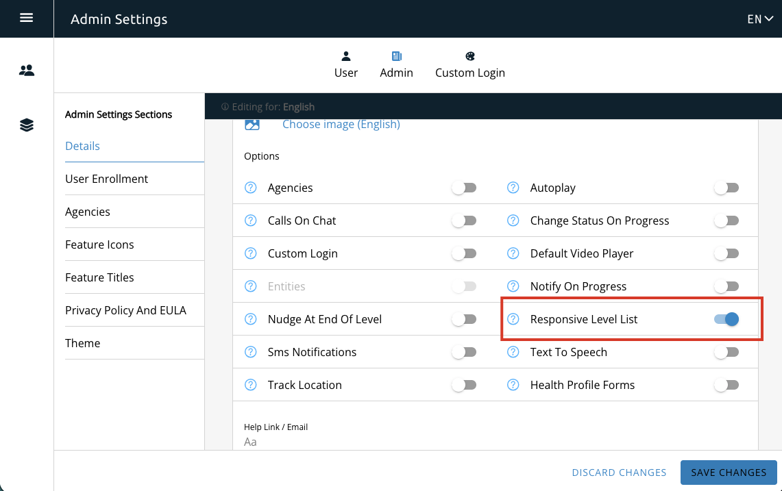Select the users icon in the left sidebar
782x491 pixels.
(x=27, y=69)
